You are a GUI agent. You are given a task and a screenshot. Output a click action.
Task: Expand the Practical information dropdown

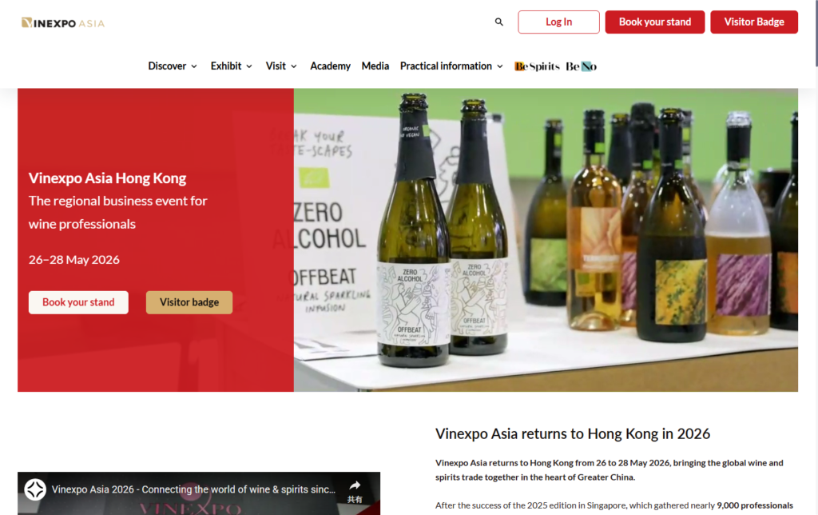click(451, 66)
